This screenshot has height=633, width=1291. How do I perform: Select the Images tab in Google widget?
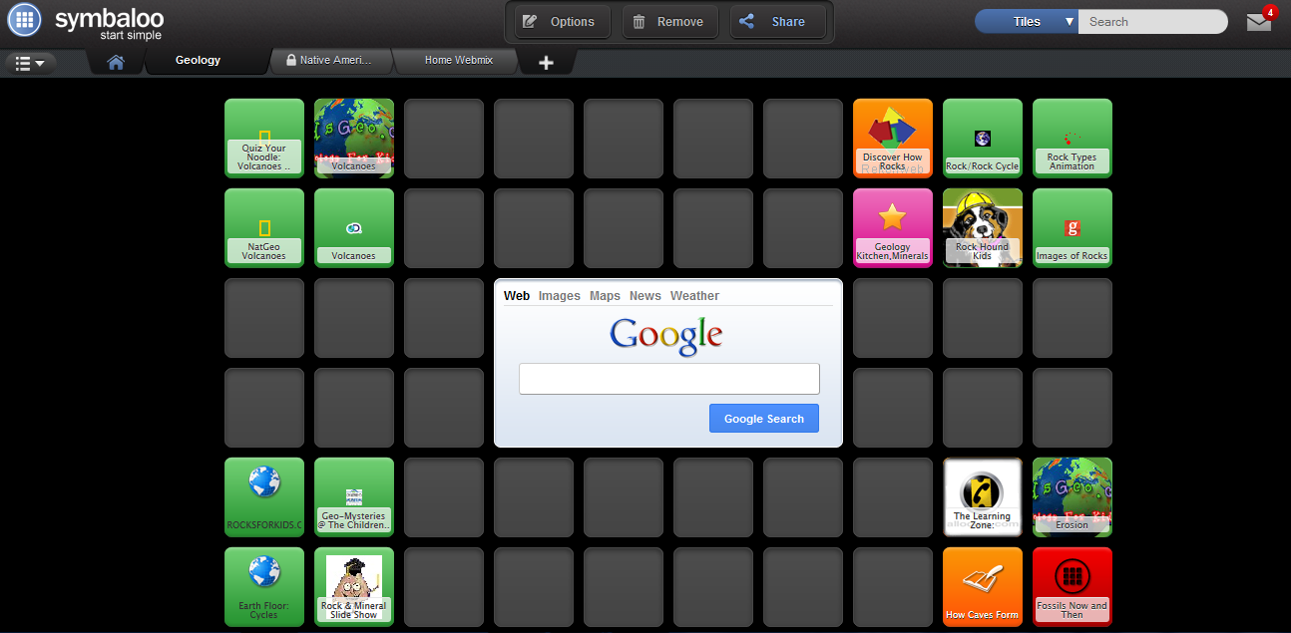[560, 296]
